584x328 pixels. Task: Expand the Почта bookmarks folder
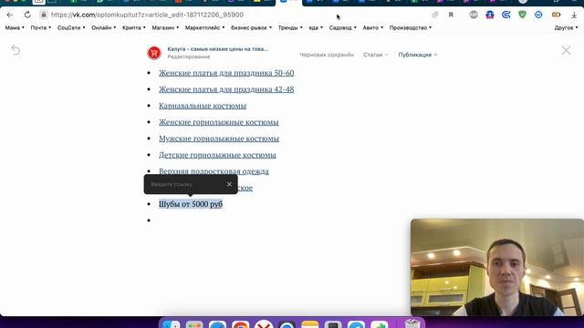coord(40,27)
